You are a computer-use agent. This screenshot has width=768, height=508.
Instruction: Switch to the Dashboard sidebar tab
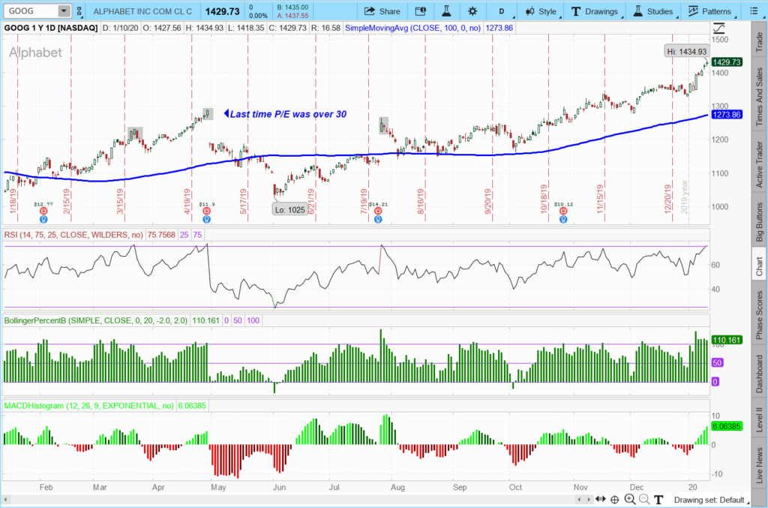click(759, 374)
